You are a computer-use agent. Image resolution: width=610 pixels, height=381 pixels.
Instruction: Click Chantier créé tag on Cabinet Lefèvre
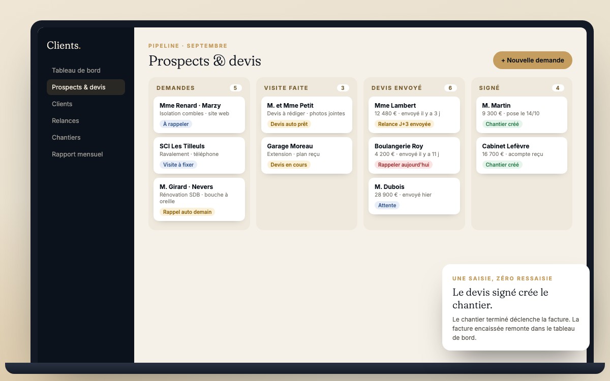point(502,165)
